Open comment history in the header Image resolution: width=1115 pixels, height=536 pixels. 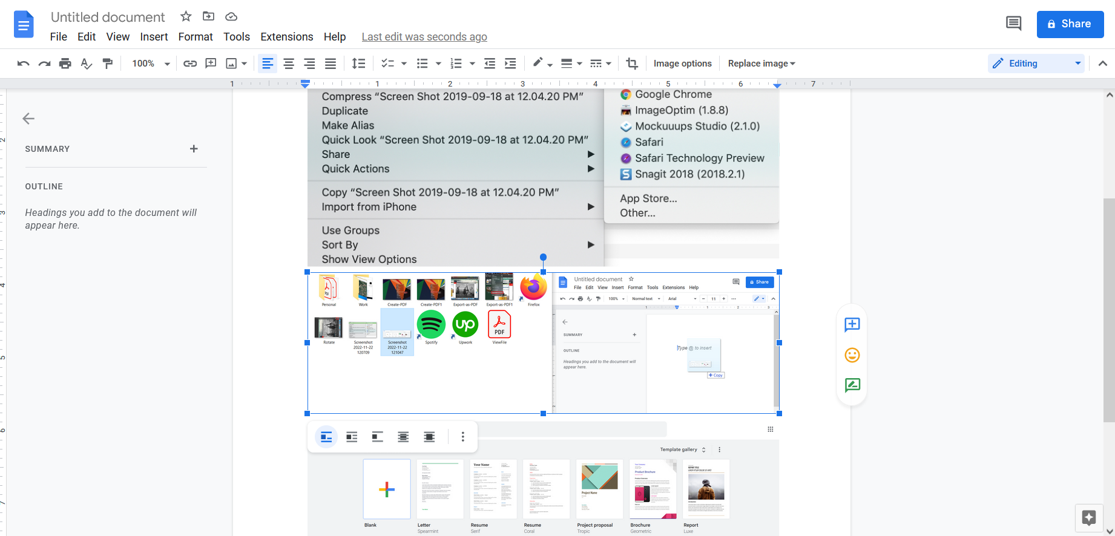pyautogui.click(x=1013, y=24)
